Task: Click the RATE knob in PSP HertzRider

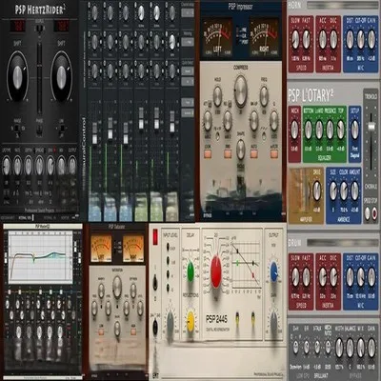Action: pos(17,166)
